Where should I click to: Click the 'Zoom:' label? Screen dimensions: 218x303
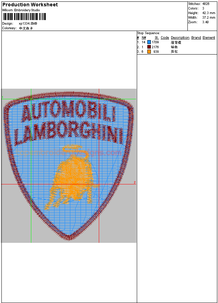tap(193, 22)
